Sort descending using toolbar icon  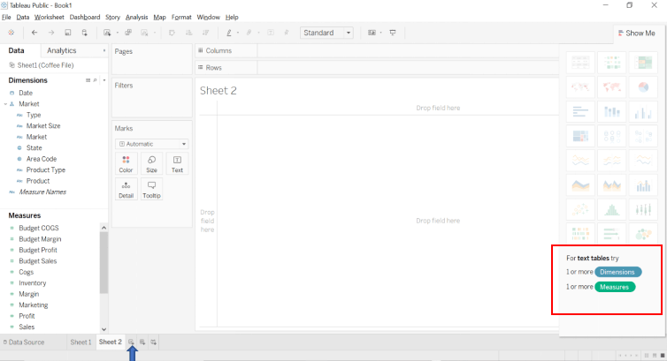click(205, 33)
